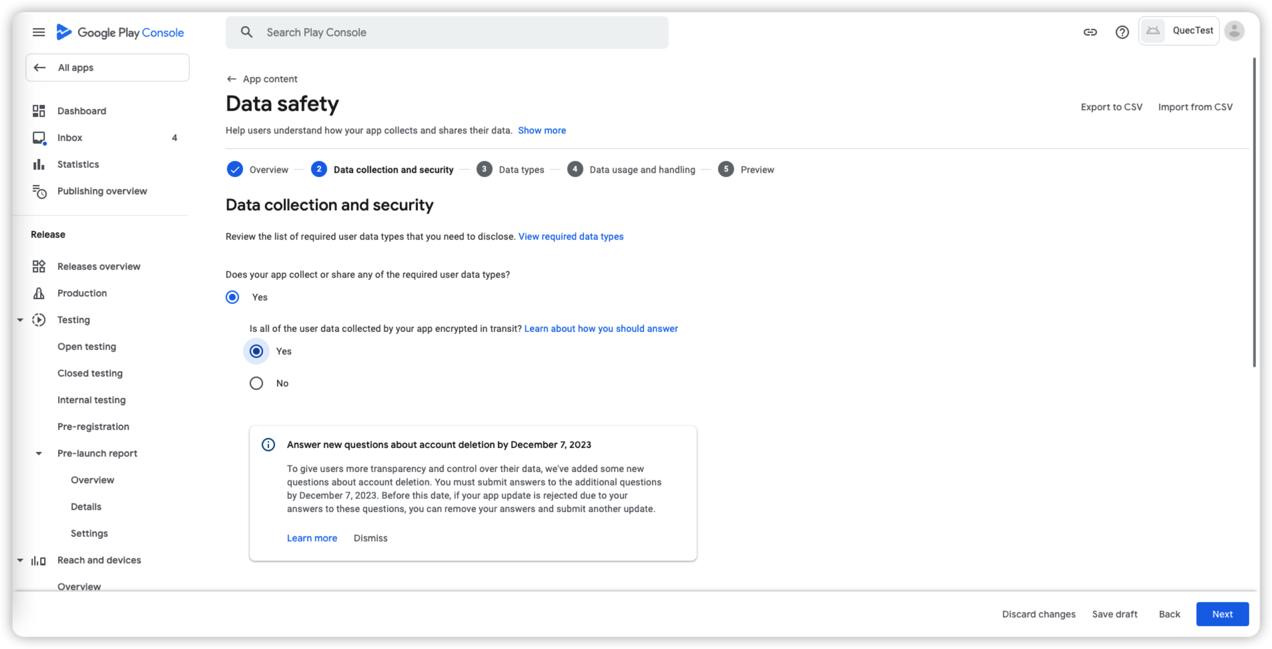Click Import from CSV
1272x649 pixels.
tap(1195, 107)
